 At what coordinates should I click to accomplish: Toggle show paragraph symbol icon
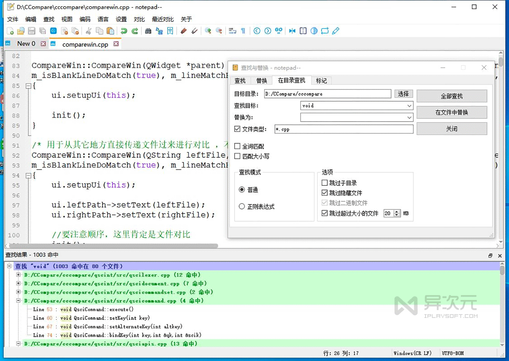[x=243, y=31]
